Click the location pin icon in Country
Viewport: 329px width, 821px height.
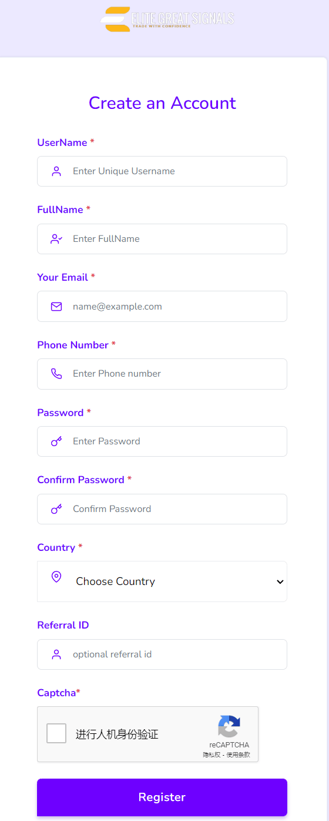click(56, 577)
